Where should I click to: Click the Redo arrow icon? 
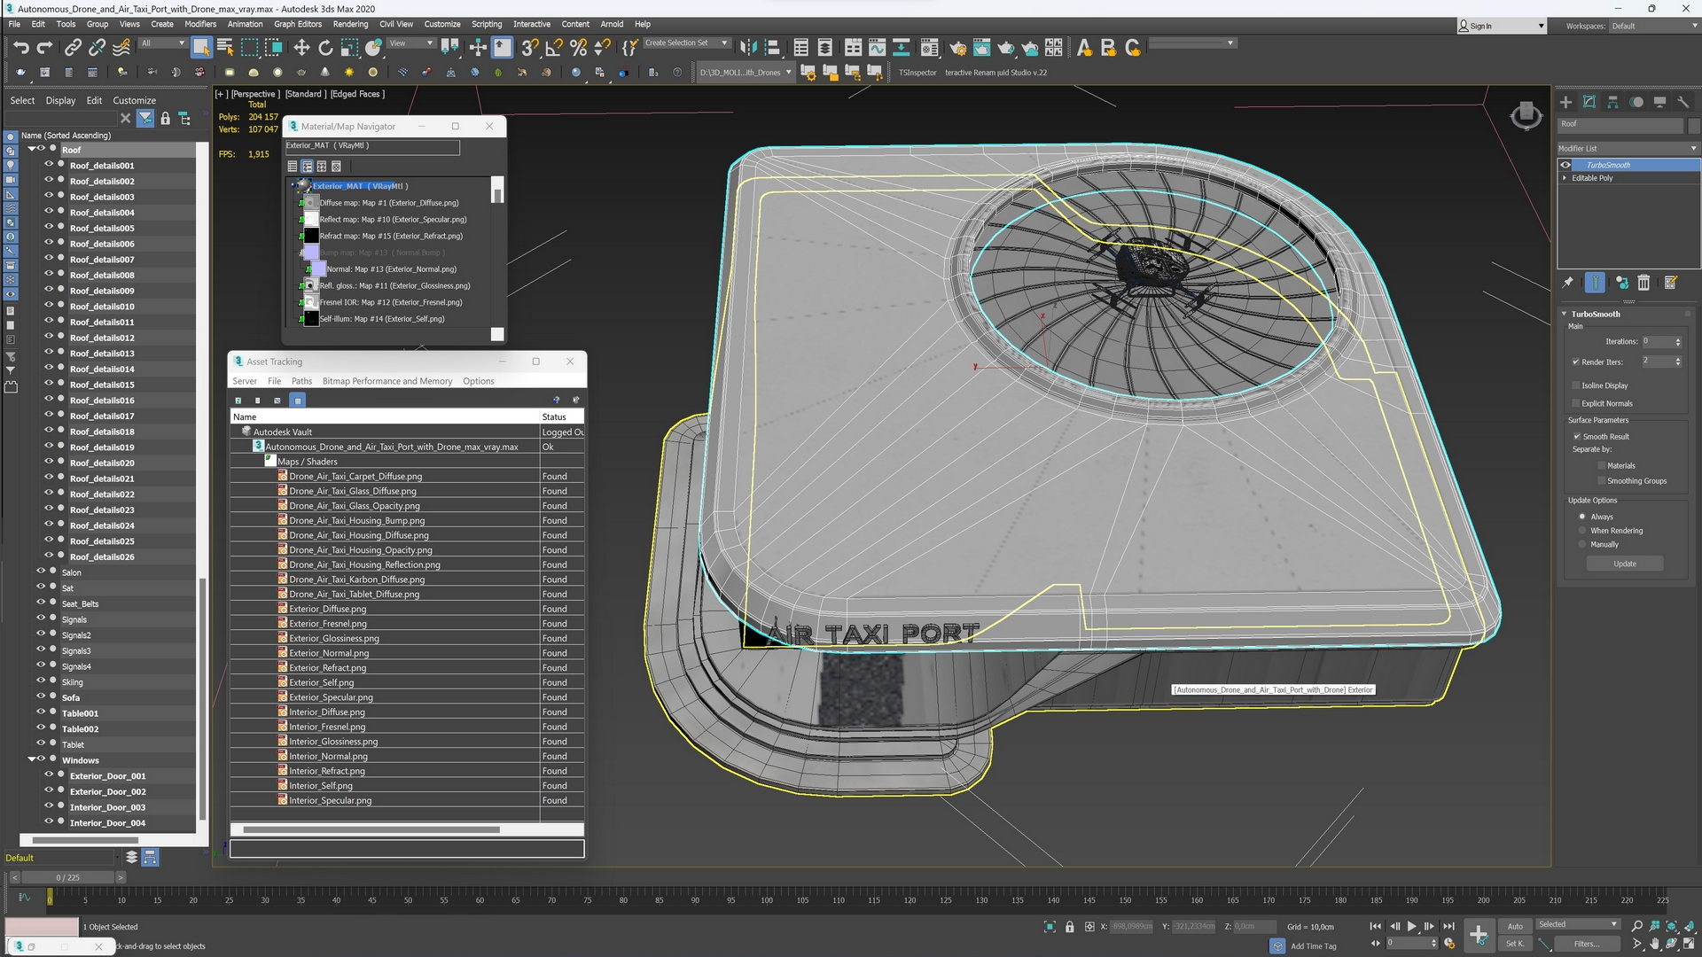tap(44, 47)
